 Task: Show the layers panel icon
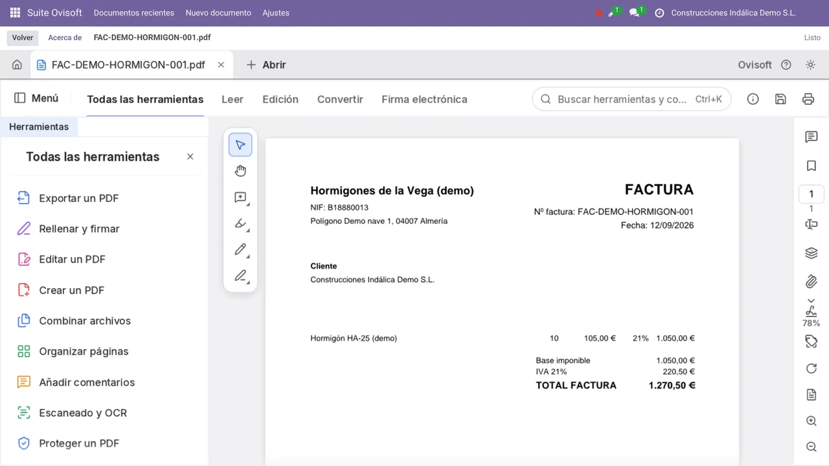811,252
